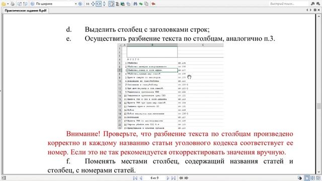Image resolution: width=322 pixels, height=181 pixels.
Task: Expand the Open folder dropdown arrow
Action: point(8,4)
